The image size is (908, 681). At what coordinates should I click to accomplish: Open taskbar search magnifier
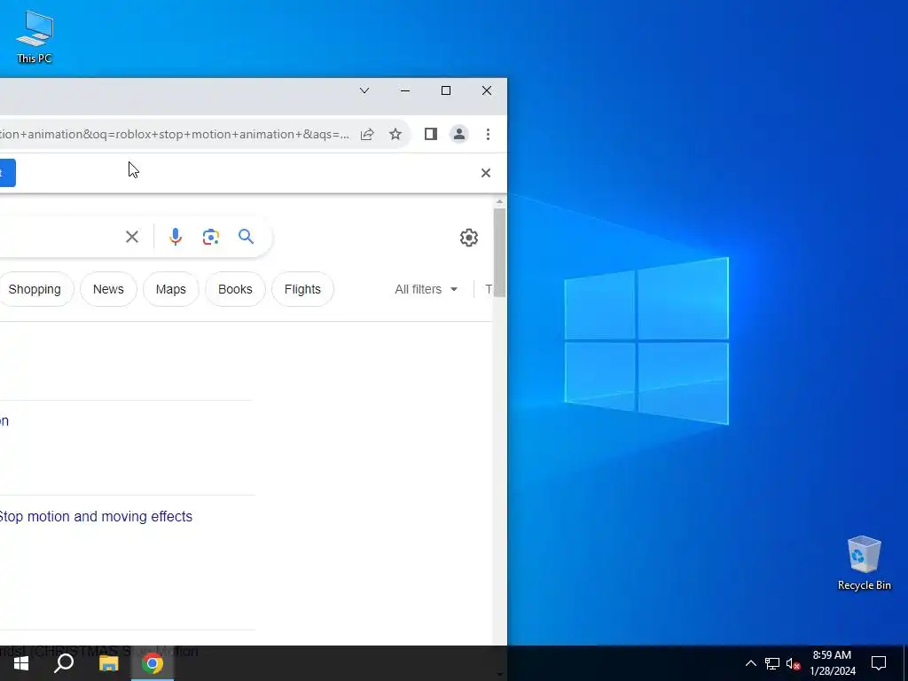64,663
